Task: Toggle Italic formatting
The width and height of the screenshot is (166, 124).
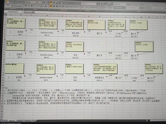Action: [x=29, y=6]
